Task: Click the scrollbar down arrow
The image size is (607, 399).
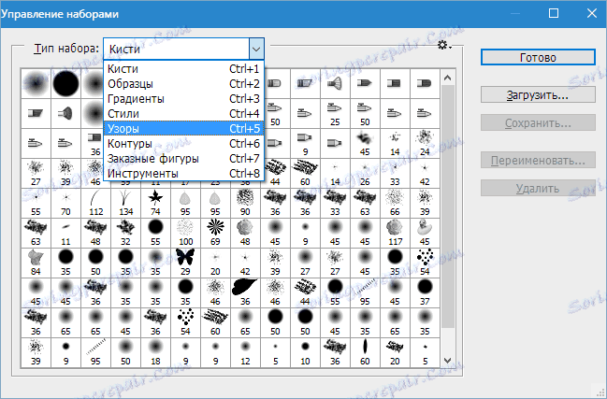Action: tap(448, 360)
